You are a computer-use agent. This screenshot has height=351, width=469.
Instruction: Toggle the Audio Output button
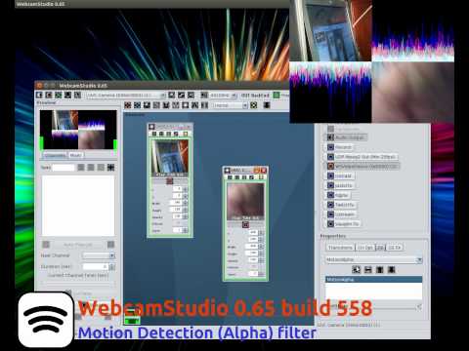pyautogui.click(x=347, y=137)
